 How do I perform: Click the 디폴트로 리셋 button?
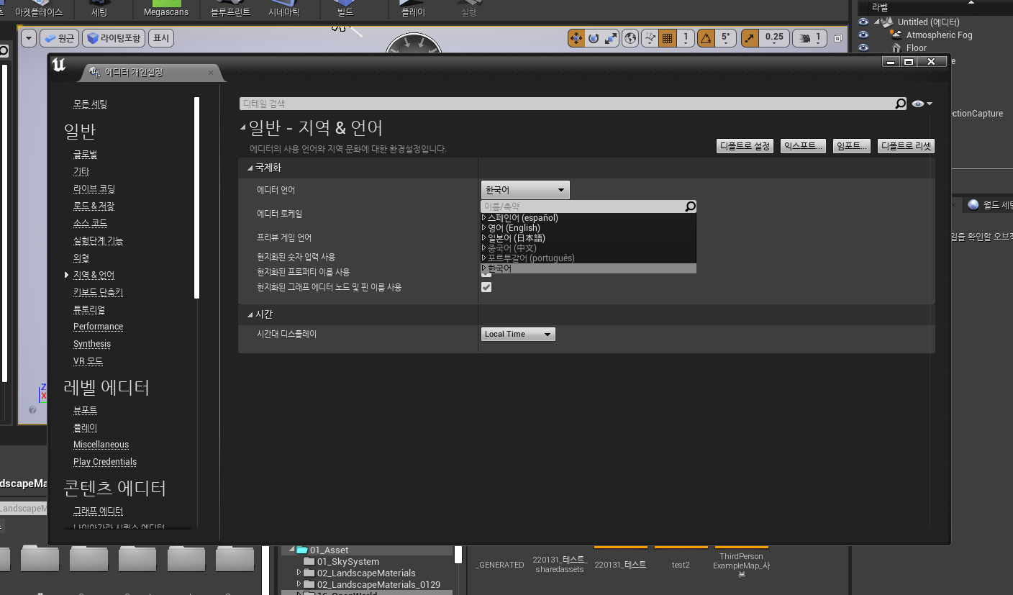tap(906, 146)
